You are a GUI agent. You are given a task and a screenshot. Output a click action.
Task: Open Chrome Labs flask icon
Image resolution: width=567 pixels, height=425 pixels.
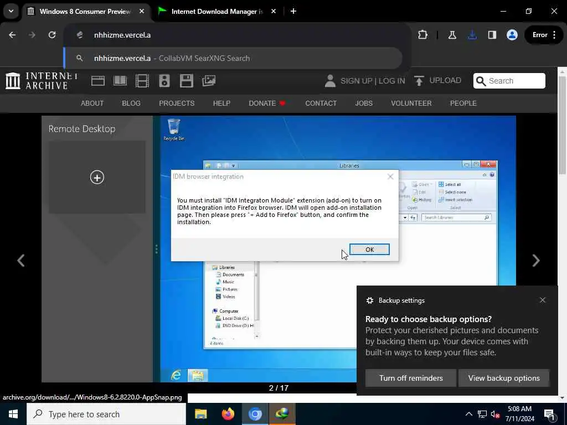pos(452,35)
